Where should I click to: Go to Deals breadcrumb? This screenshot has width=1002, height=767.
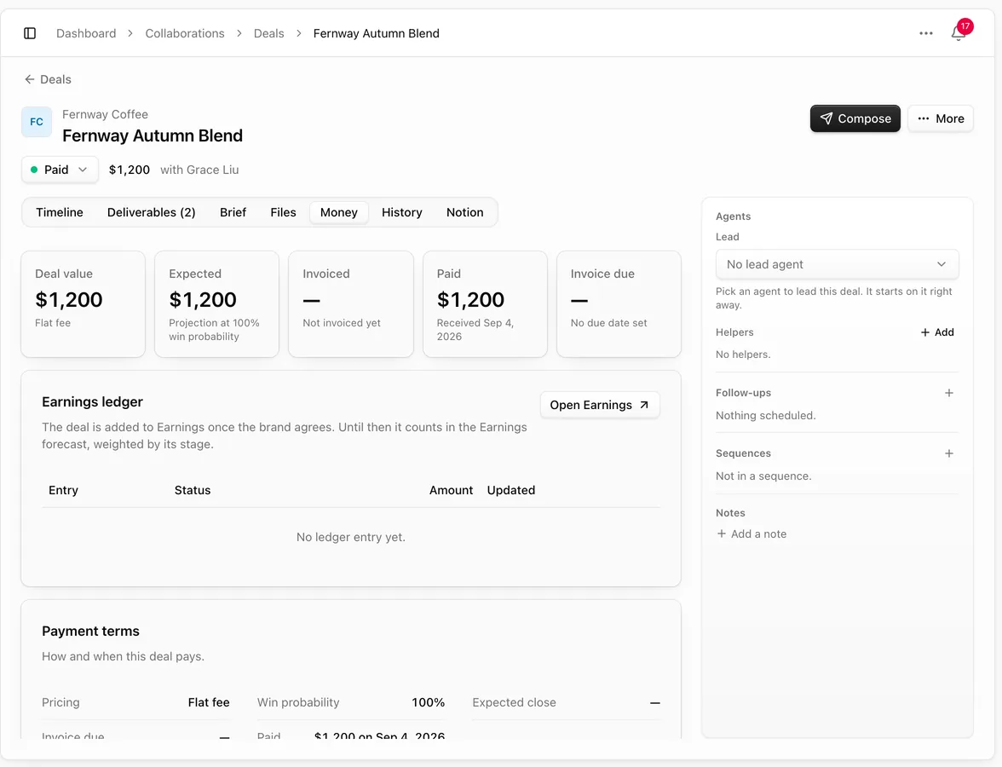[x=268, y=33]
